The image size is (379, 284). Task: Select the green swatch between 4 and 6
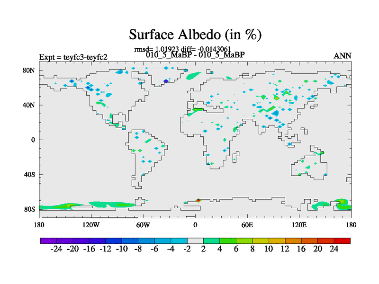pos(228,241)
